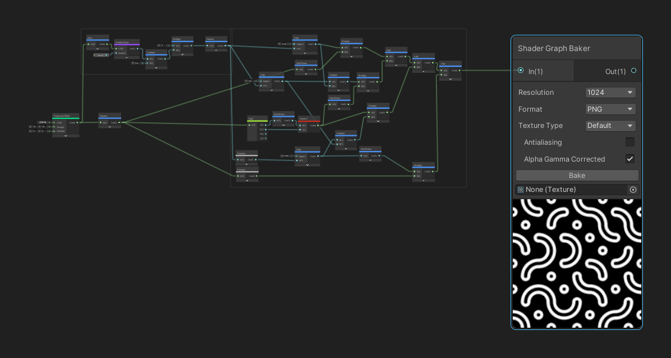Image resolution: width=671 pixels, height=358 pixels.
Task: Enable the Antialiasing checkbox
Action: point(629,143)
